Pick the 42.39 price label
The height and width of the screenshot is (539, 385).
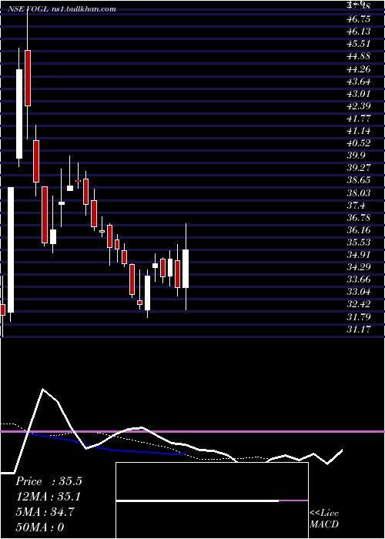point(359,106)
